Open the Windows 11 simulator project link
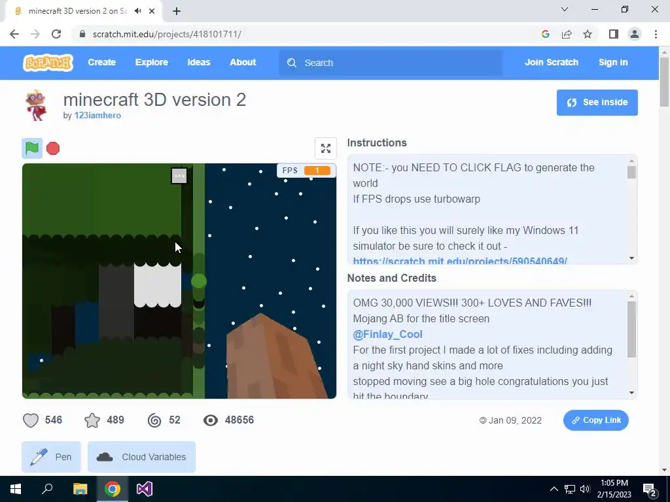Viewport: 670px width, 502px height. click(460, 260)
